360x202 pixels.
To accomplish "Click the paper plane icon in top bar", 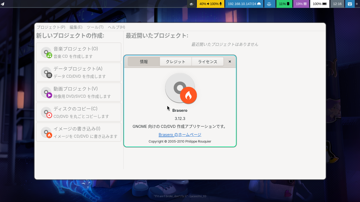I will click(x=3, y=4).
